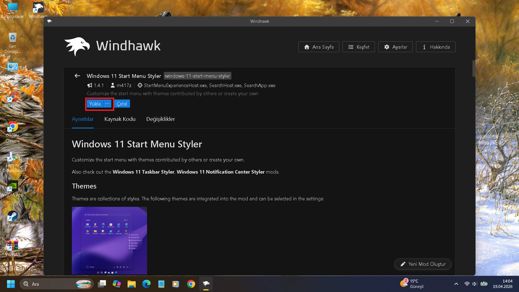Open the weather widget showing 15°C
The width and height of the screenshot is (519, 292).
412,284
